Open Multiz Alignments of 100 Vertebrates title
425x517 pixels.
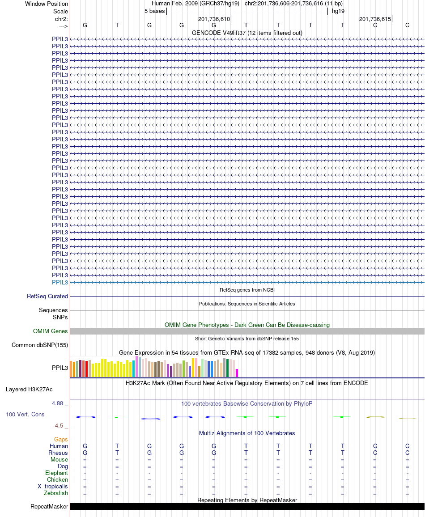247,433
